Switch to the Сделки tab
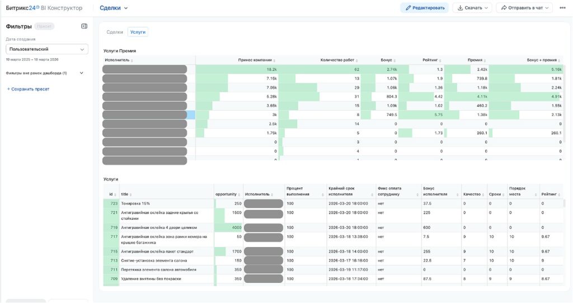 point(114,32)
